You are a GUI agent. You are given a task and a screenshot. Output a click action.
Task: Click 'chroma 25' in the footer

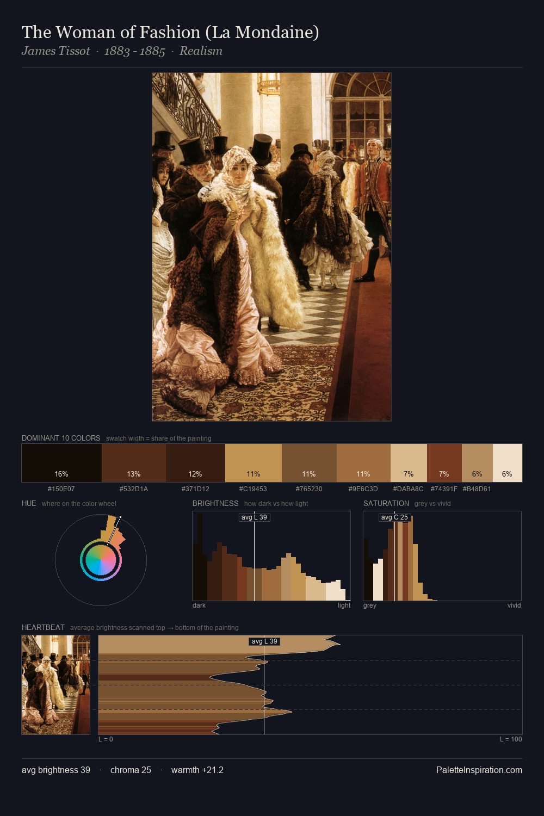click(131, 770)
